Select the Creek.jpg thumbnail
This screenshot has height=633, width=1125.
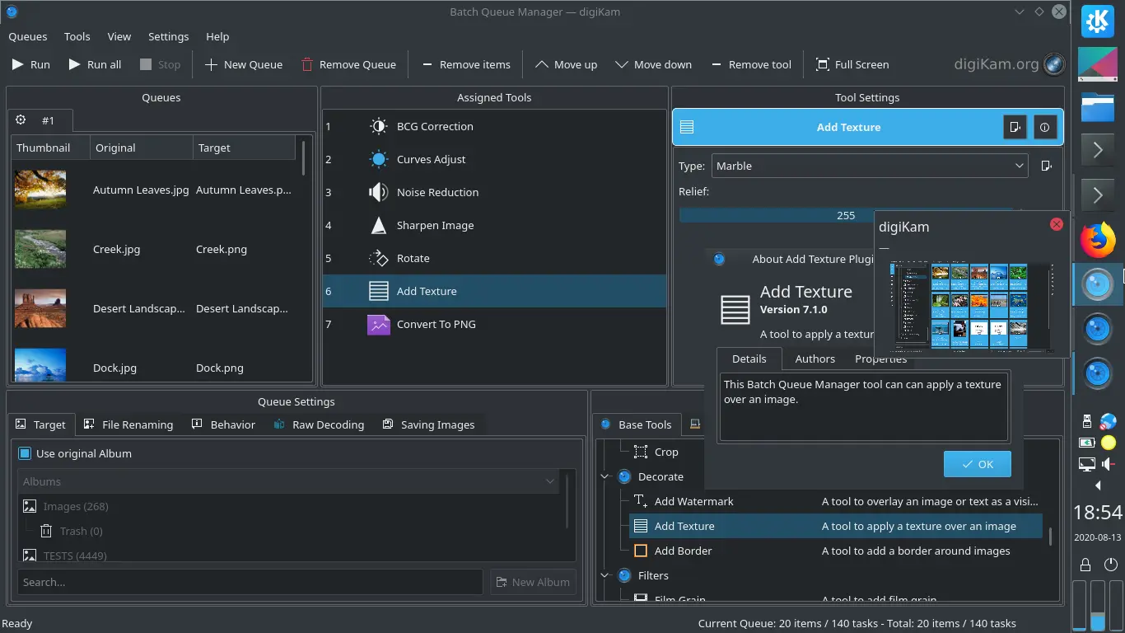[x=40, y=249]
